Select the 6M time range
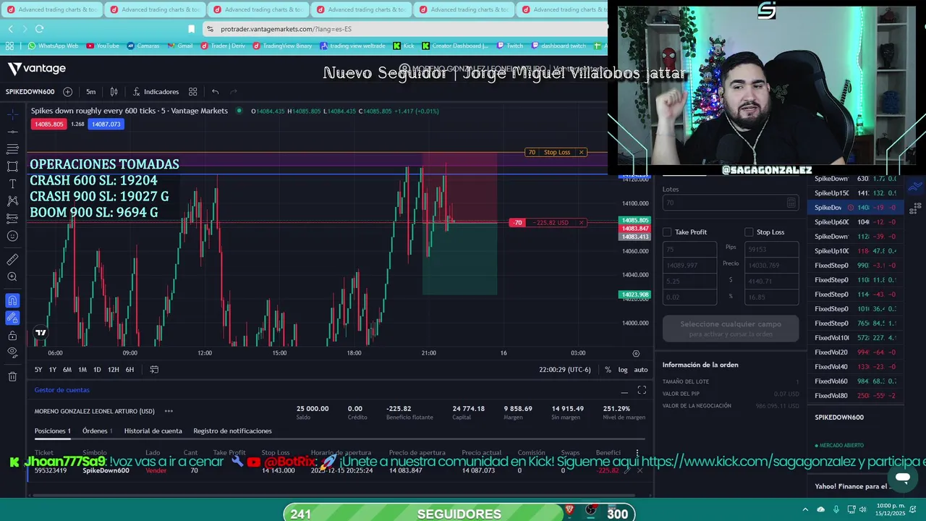Image resolution: width=926 pixels, height=521 pixels. click(67, 370)
